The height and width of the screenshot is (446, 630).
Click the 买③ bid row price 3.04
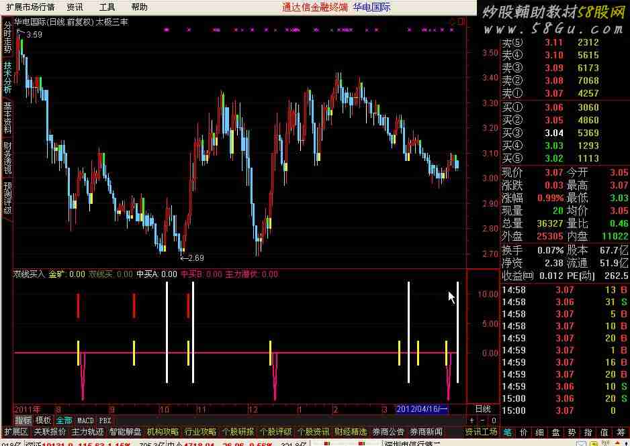[553, 133]
